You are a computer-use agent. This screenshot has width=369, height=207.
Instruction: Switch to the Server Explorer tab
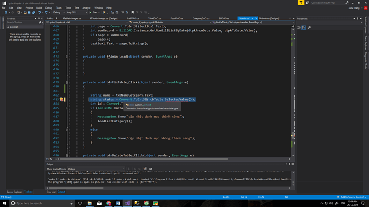[x=14, y=192]
